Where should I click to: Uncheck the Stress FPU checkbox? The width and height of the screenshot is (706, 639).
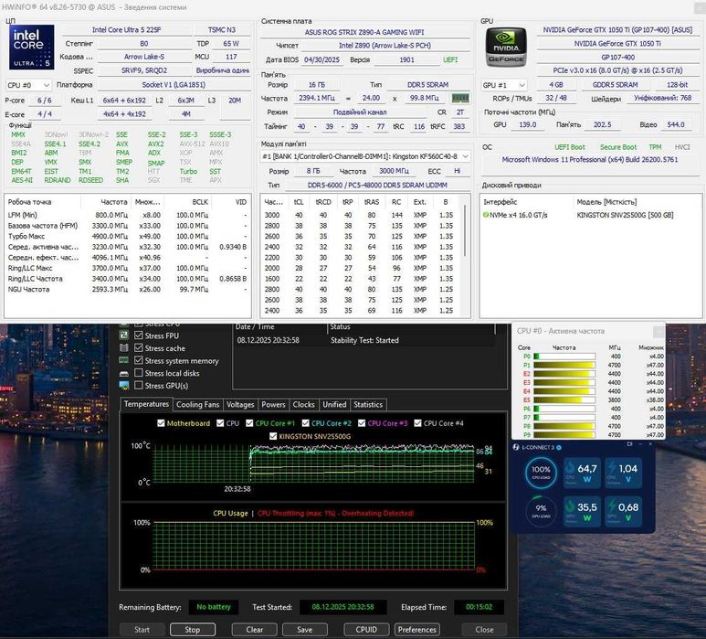click(x=139, y=335)
